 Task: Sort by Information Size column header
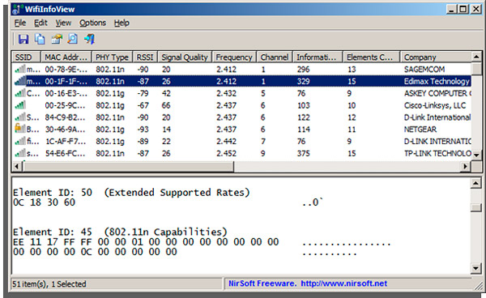click(x=318, y=57)
